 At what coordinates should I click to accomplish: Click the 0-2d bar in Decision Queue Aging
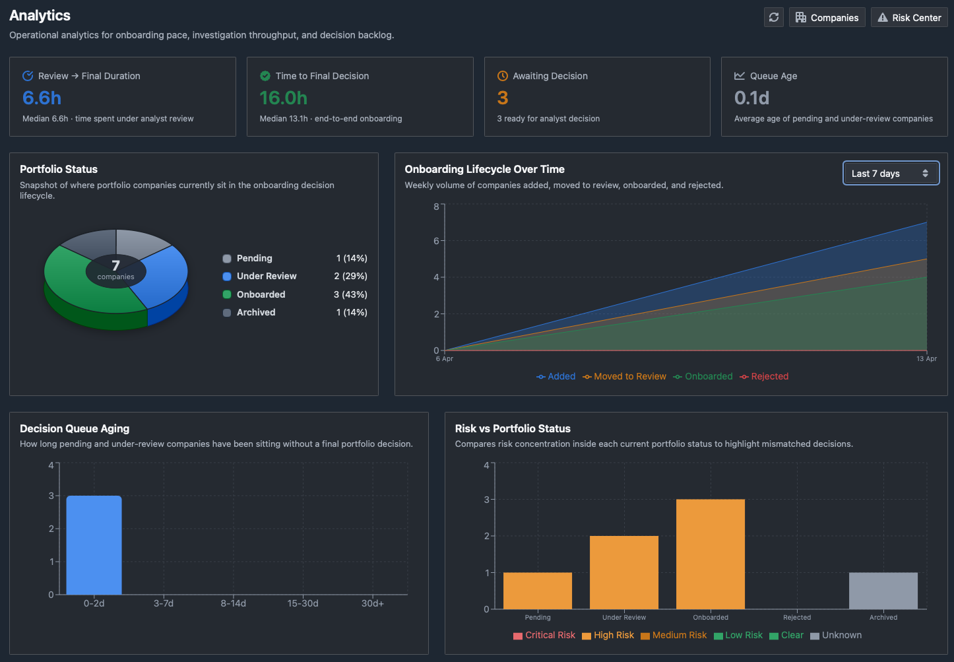pyautogui.click(x=94, y=545)
